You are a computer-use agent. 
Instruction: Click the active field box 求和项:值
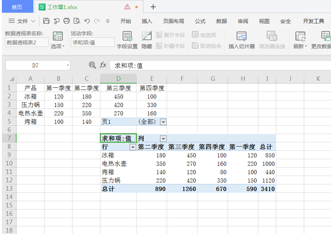point(92,43)
